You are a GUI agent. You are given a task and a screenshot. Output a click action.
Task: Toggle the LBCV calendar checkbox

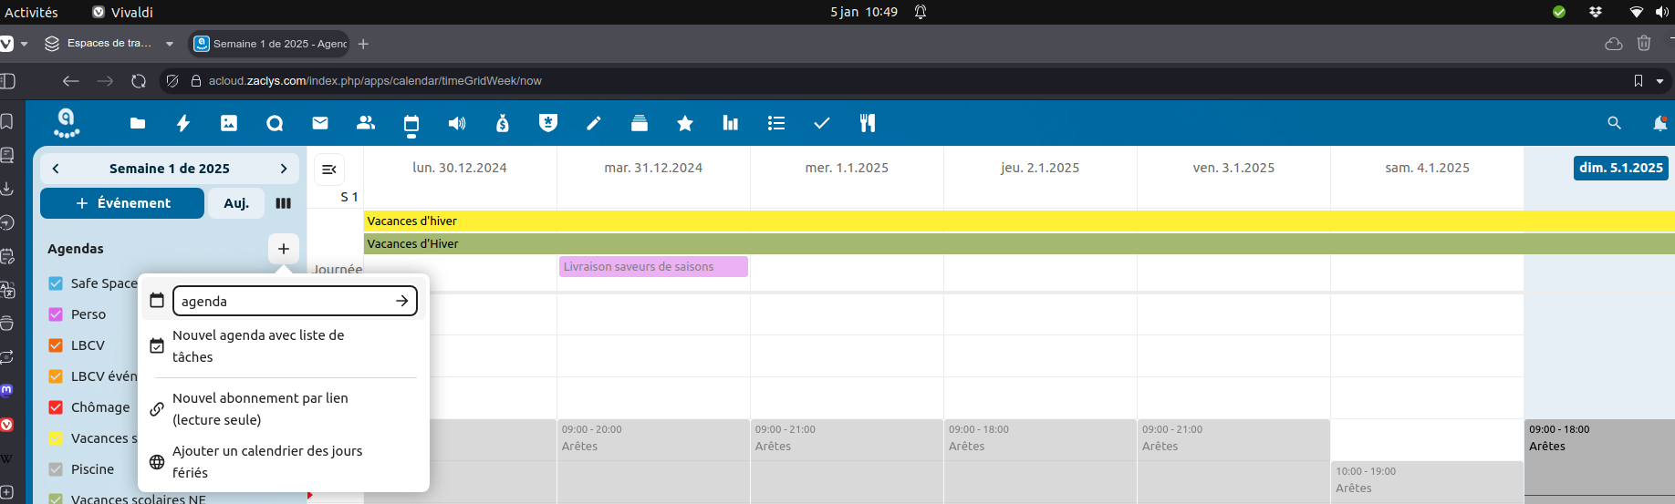pyautogui.click(x=56, y=345)
